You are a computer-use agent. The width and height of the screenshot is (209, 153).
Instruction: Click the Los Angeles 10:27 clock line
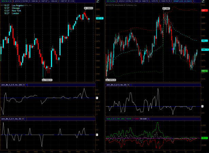tap(14, 5)
